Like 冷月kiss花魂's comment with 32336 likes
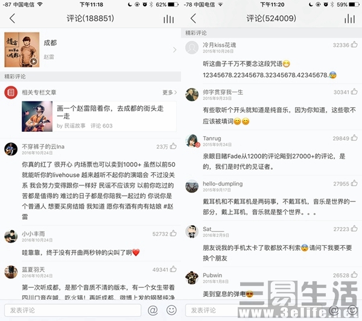362x321 pixels. pos(354,44)
